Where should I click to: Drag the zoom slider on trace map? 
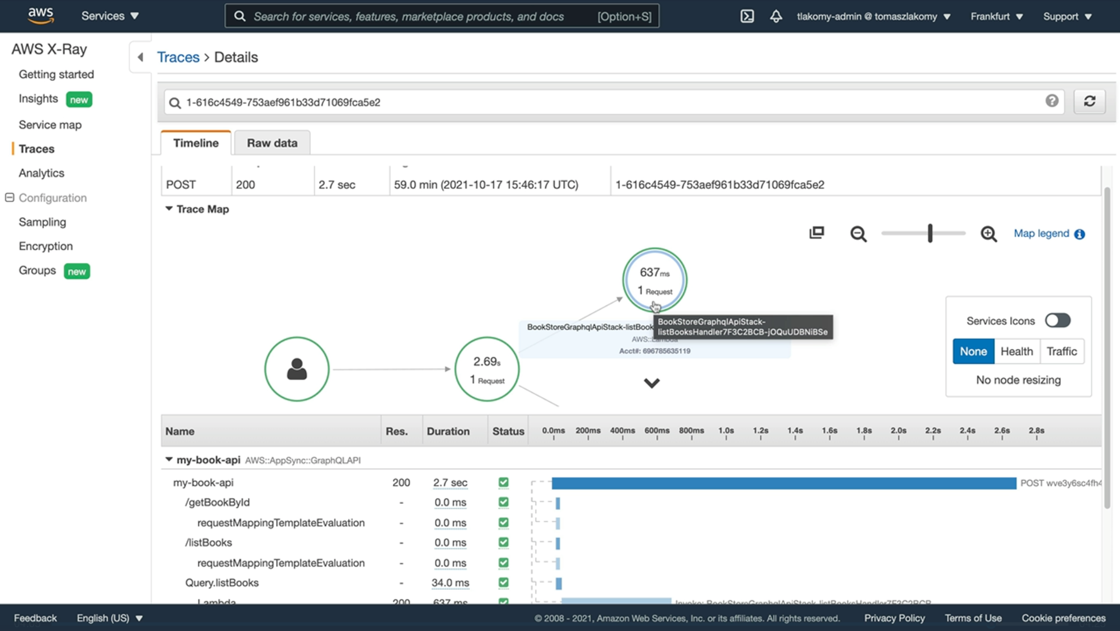click(929, 233)
